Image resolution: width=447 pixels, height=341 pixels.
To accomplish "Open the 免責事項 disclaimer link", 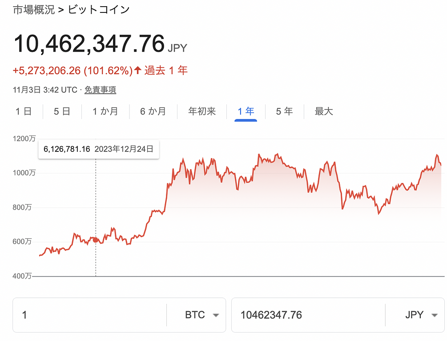I will coord(100,90).
